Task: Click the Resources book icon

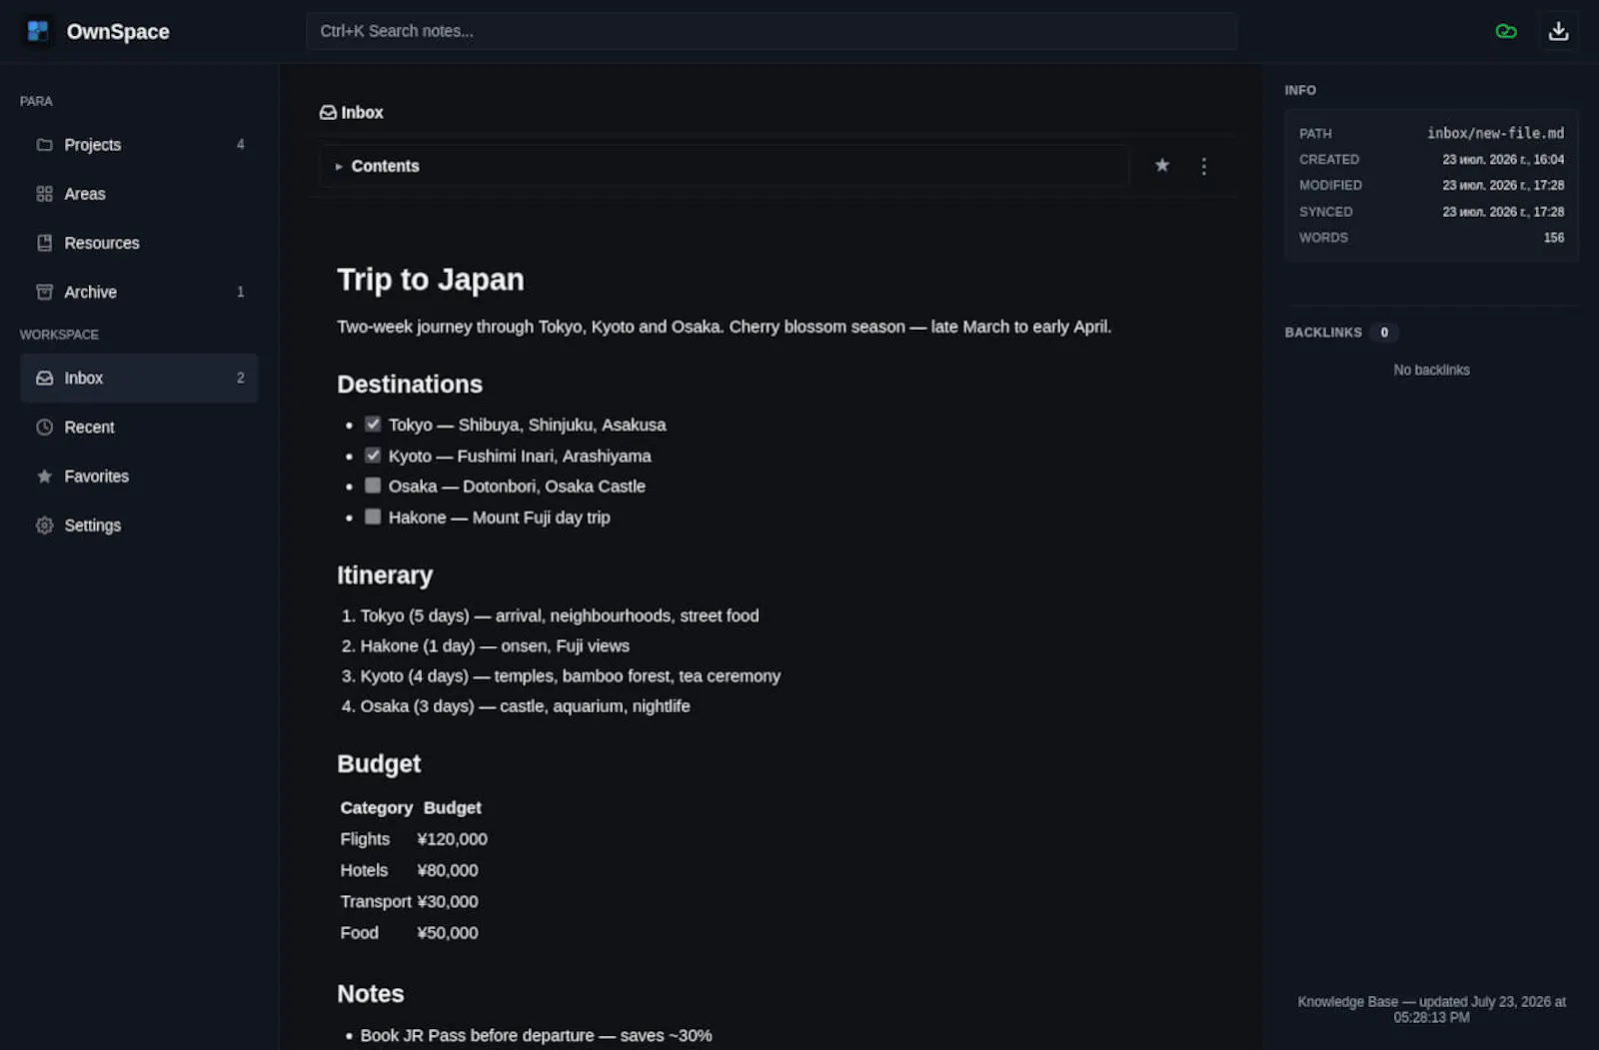Action: (44, 243)
